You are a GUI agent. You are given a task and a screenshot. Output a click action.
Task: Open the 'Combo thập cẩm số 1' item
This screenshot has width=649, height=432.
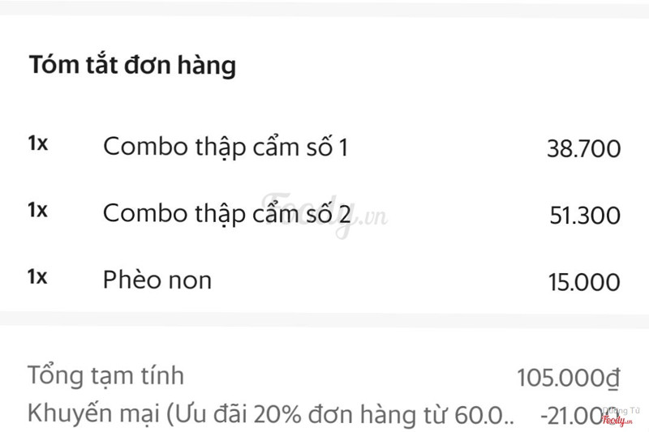226,148
